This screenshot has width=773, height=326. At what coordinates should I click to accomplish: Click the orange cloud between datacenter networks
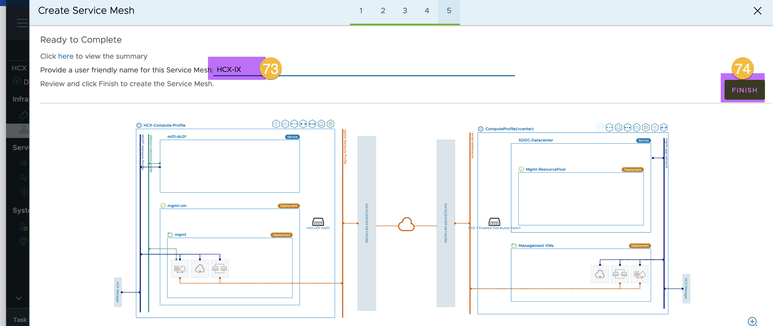point(406,224)
